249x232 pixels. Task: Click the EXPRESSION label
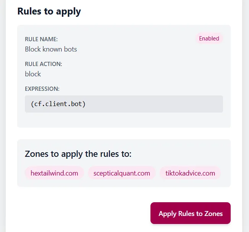click(x=42, y=89)
